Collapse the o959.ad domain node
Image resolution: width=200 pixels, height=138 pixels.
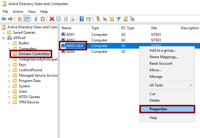[x=4, y=38]
